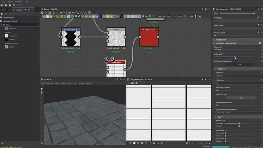Viewport: 263px width, 148px height.
Task: Toggle Quincunx Flip False button
Action: (x=240, y=98)
